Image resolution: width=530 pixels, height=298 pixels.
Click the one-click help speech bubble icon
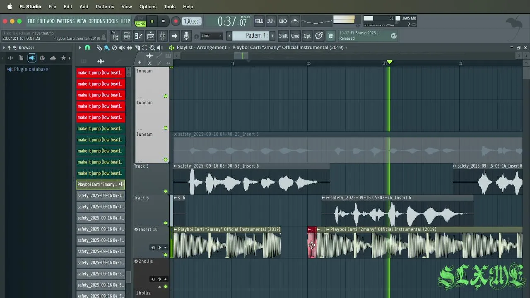[x=319, y=36]
